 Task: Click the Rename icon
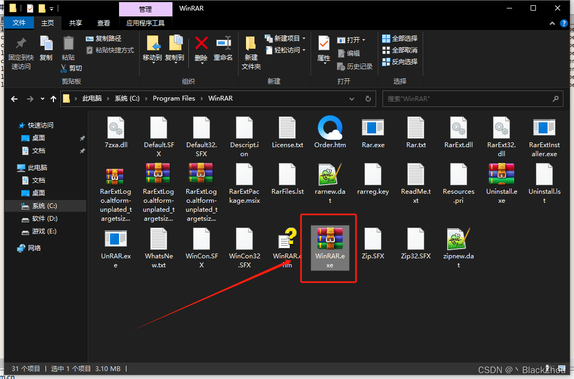pos(223,43)
